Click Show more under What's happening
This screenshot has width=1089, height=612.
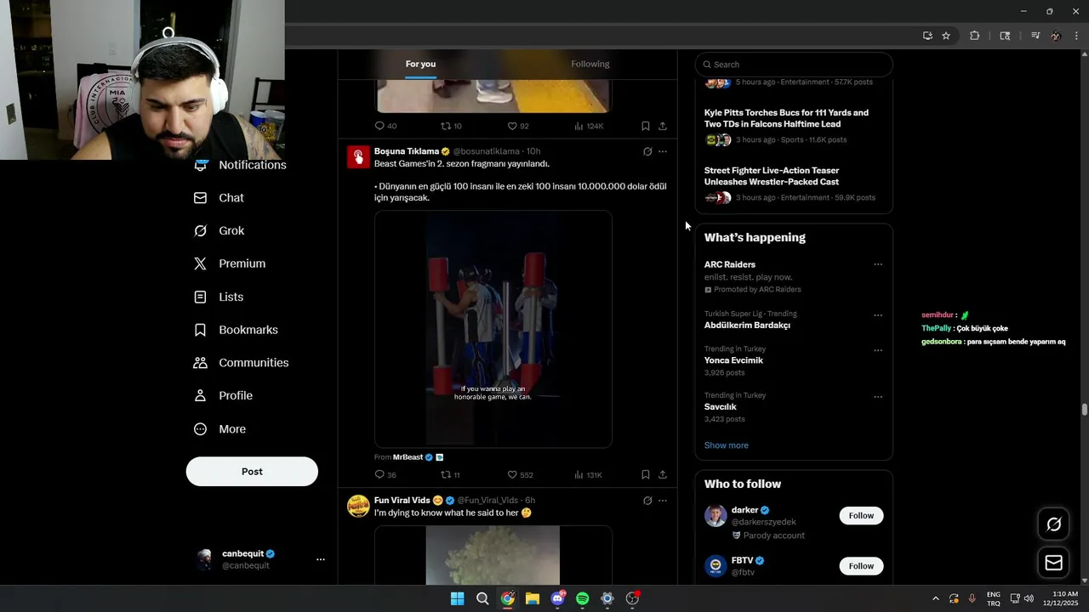pyautogui.click(x=727, y=445)
